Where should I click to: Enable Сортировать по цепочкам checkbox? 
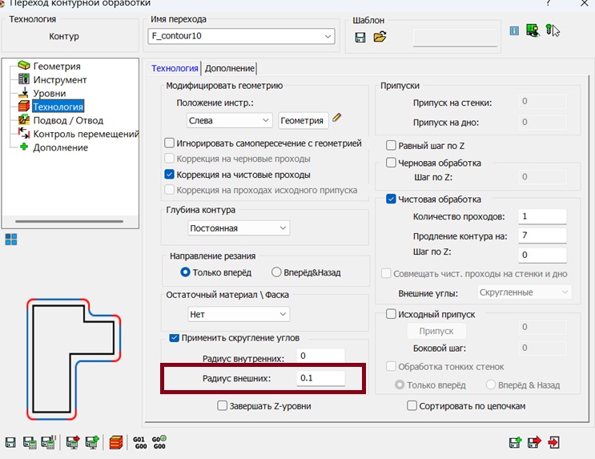(x=412, y=405)
